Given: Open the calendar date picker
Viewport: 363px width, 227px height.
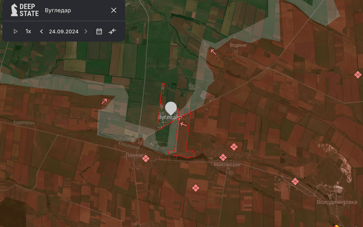Looking at the screenshot, I should tap(99, 31).
